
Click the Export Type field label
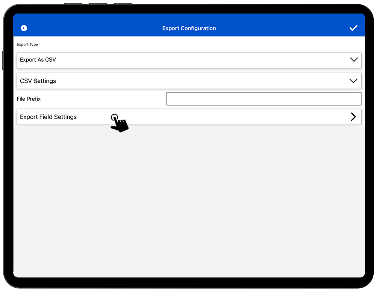click(x=27, y=44)
